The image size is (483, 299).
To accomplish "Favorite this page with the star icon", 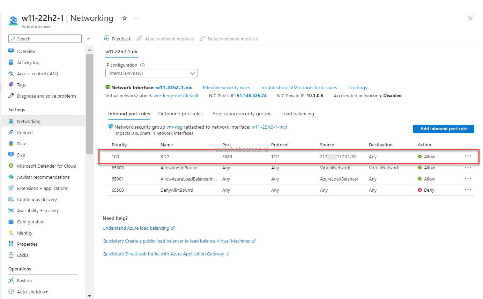I will (x=124, y=18).
